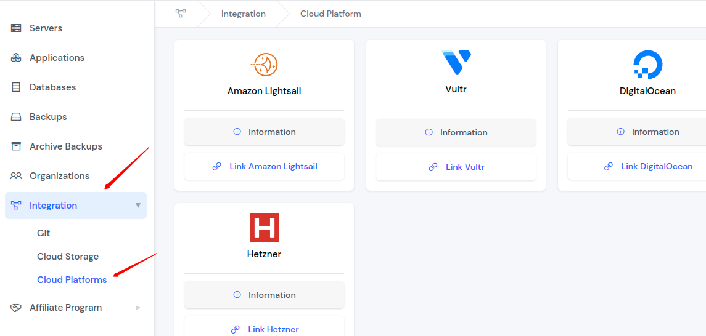The width and height of the screenshot is (706, 336).
Task: Click info icon in Amazon Lightsail card
Action: (x=237, y=132)
